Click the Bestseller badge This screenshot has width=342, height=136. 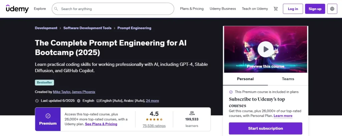(x=44, y=83)
